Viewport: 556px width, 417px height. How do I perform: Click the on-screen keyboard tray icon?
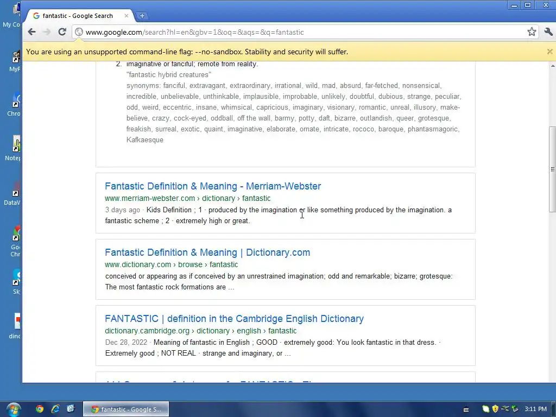pyautogui.click(x=466, y=409)
